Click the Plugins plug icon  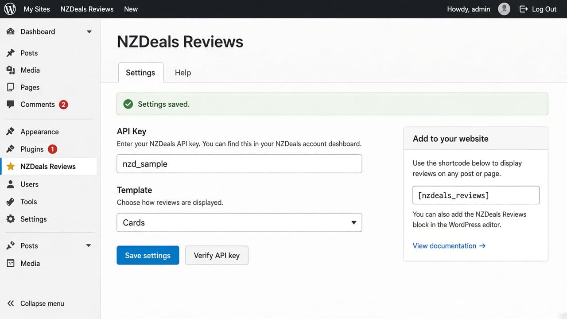tap(11, 149)
